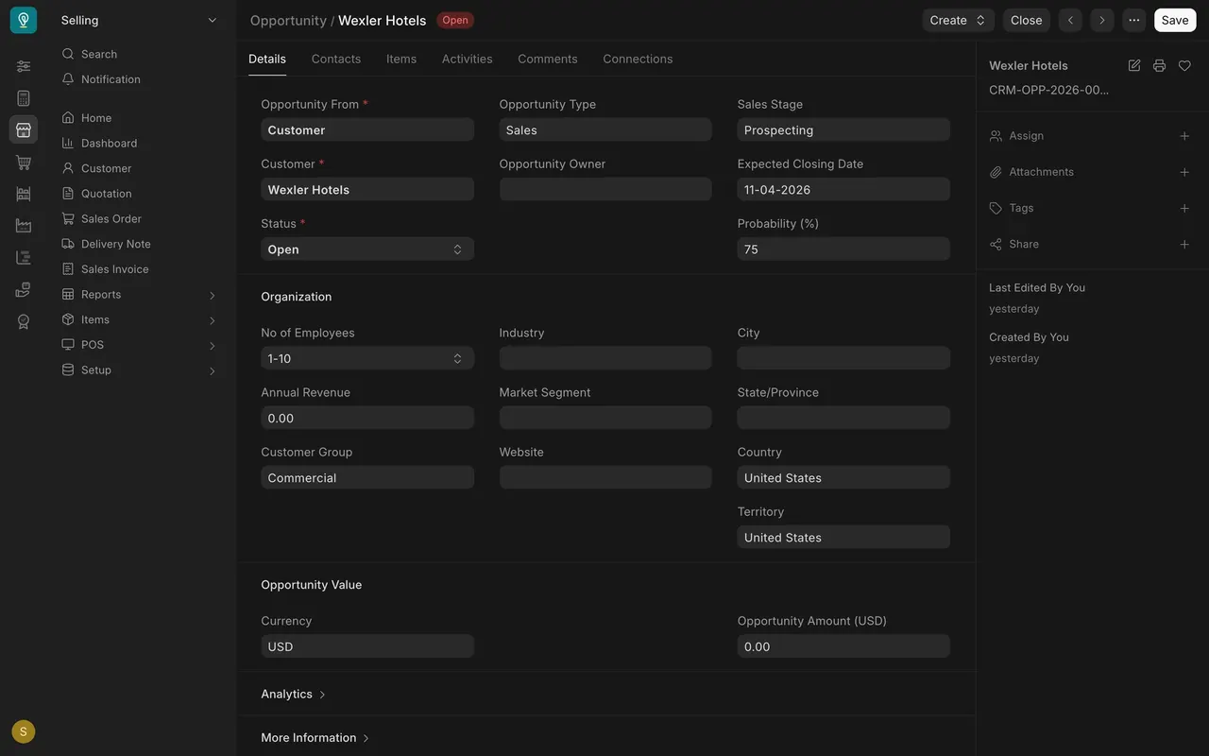Image resolution: width=1209 pixels, height=756 pixels.
Task: Open the Create dropdown button
Action: point(959,20)
